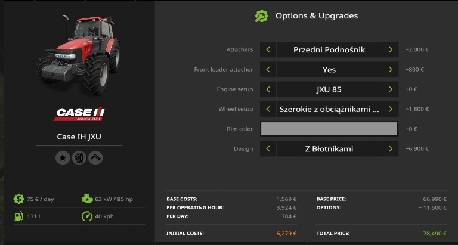Advance Wheel setup to the next option

tap(391, 109)
